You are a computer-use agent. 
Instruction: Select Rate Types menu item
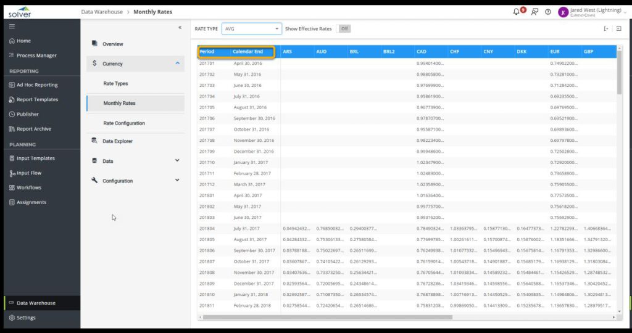115,83
